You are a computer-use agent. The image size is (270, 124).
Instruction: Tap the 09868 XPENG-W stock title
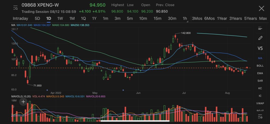(40, 5)
